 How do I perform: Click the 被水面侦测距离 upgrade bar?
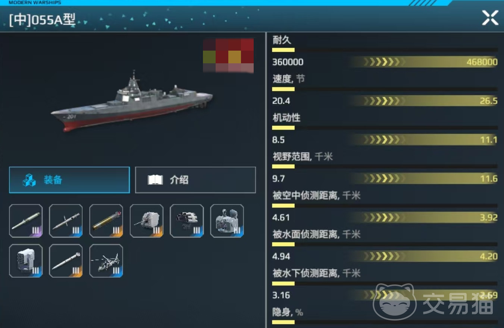tap(423, 256)
